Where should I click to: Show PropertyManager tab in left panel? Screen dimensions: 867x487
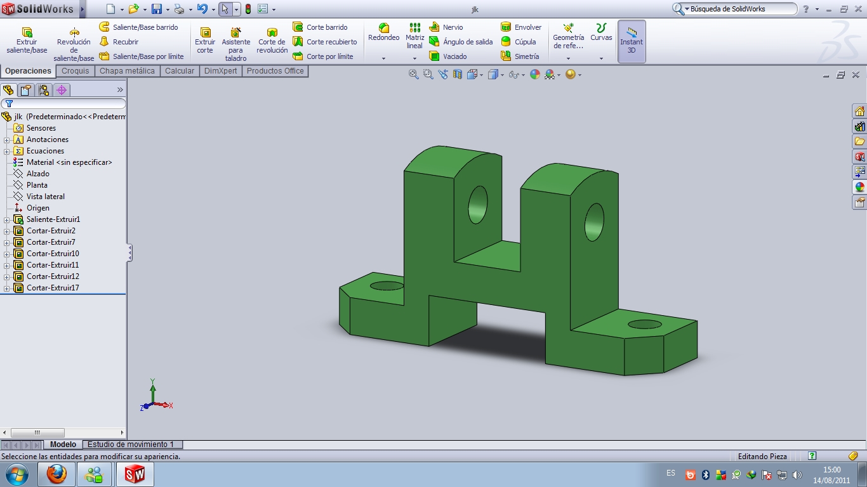click(x=25, y=90)
